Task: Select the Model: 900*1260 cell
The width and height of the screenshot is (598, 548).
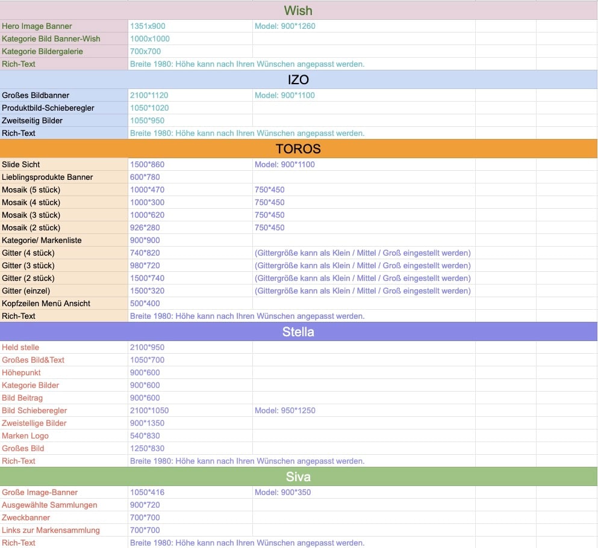Action: (364, 26)
